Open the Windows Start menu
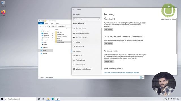This screenshot has height=101, width=181. point(2,99)
